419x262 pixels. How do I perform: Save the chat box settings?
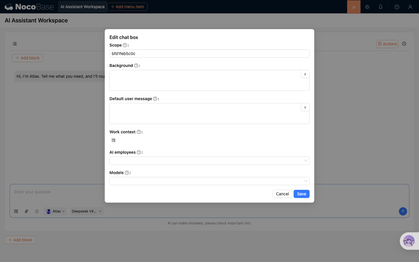click(x=301, y=194)
